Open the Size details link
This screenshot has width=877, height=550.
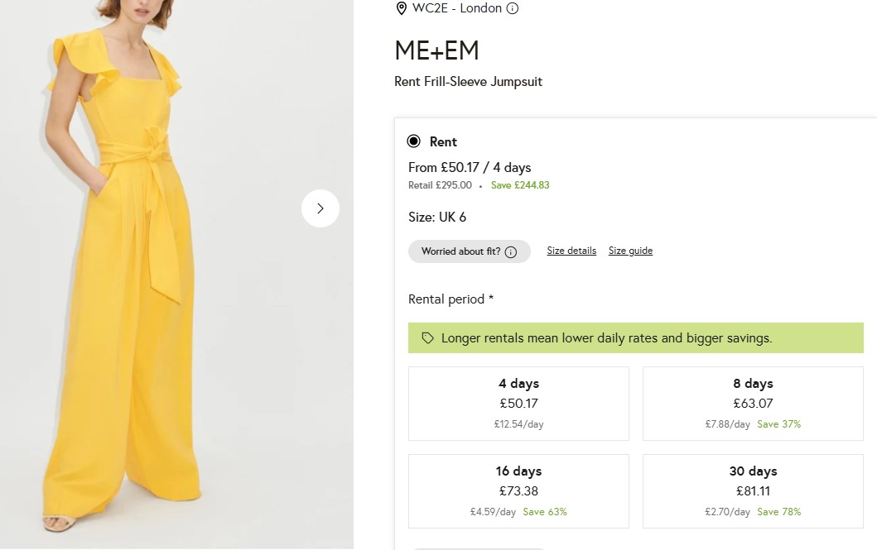point(571,251)
